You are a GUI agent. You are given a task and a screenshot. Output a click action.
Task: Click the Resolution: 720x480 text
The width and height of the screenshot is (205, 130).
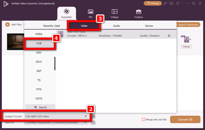click(110, 36)
